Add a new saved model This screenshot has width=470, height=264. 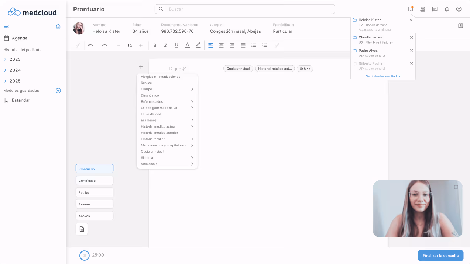[x=58, y=91]
